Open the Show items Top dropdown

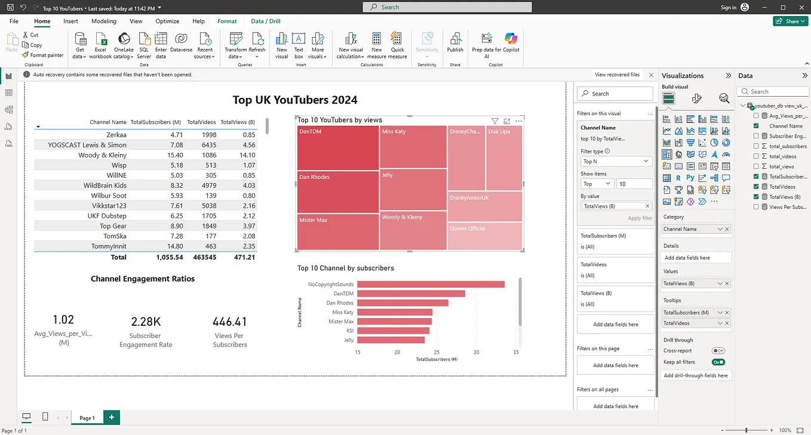click(x=597, y=184)
